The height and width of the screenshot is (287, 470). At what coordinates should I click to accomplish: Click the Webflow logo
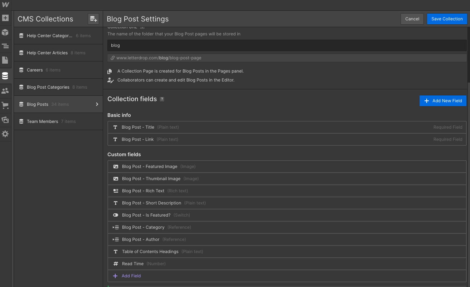[x=5, y=5]
